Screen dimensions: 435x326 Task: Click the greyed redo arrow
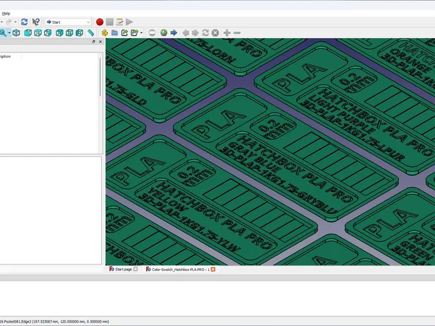point(9,22)
